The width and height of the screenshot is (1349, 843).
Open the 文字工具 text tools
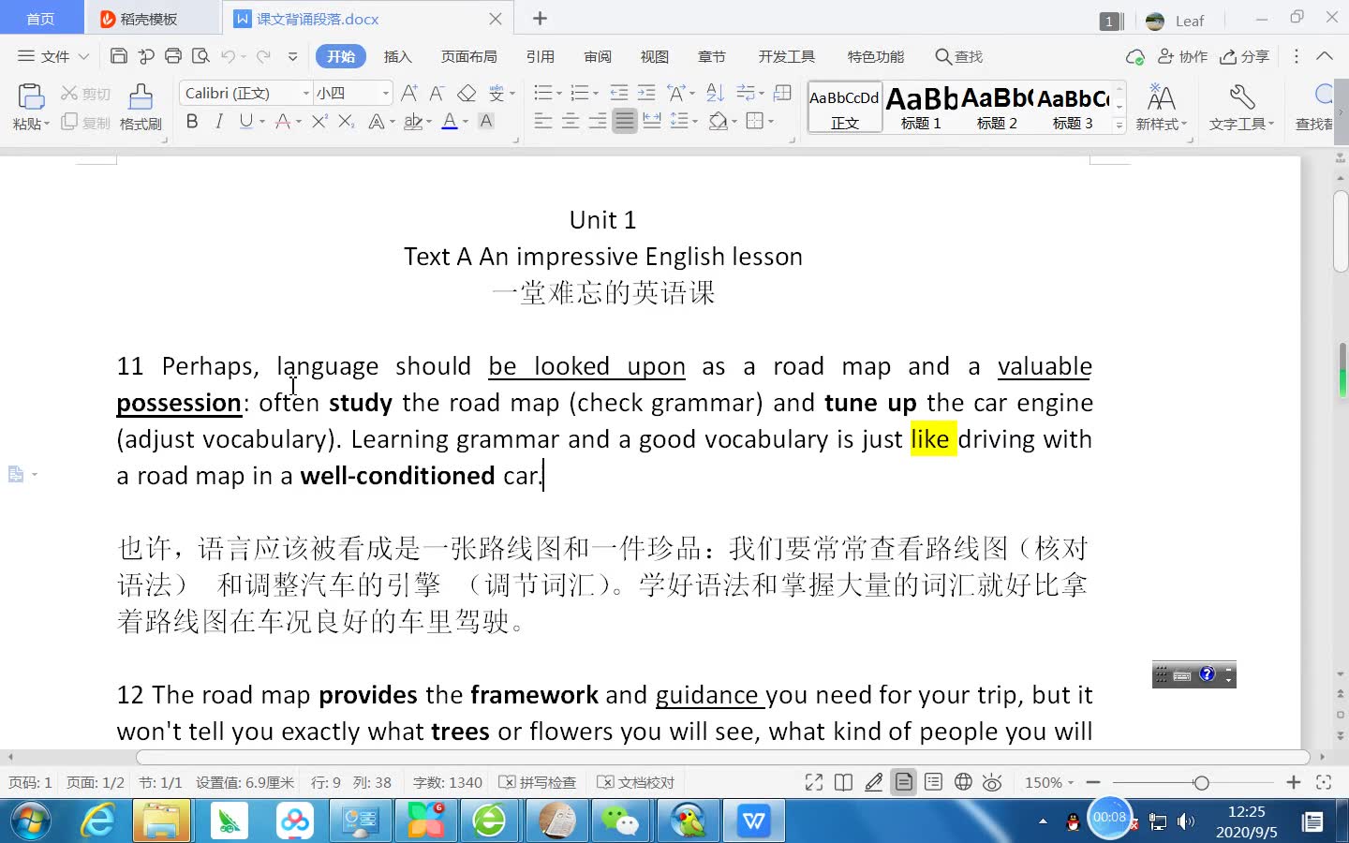1241,107
